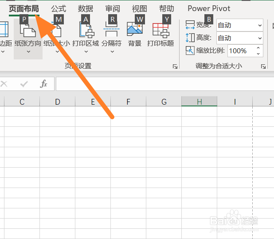Click the formula bar cancel X icon
Image resolution: width=274 pixels, height=239 pixels.
[x=4, y=84]
